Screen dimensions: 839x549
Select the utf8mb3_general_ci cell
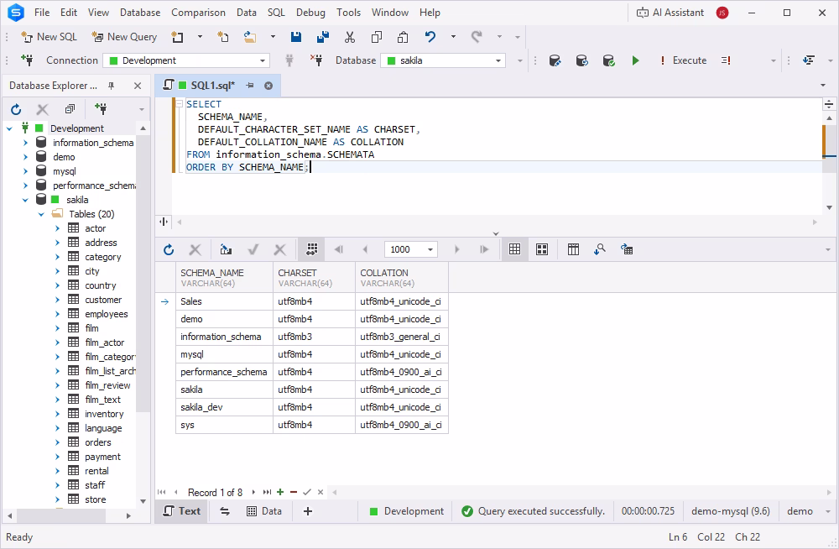(402, 337)
